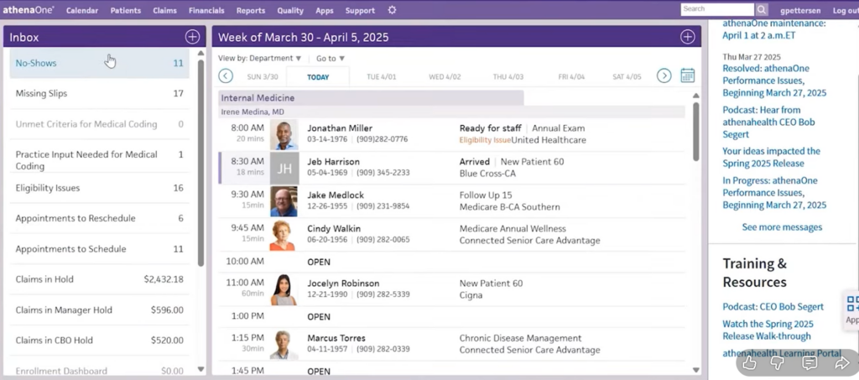This screenshot has width=859, height=380.
Task: Open Jonathan Miller's patient photo thumbnail
Action: (x=284, y=134)
